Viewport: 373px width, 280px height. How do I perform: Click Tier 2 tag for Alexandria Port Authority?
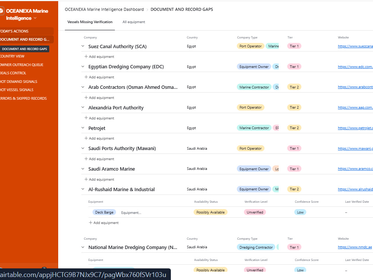click(294, 108)
